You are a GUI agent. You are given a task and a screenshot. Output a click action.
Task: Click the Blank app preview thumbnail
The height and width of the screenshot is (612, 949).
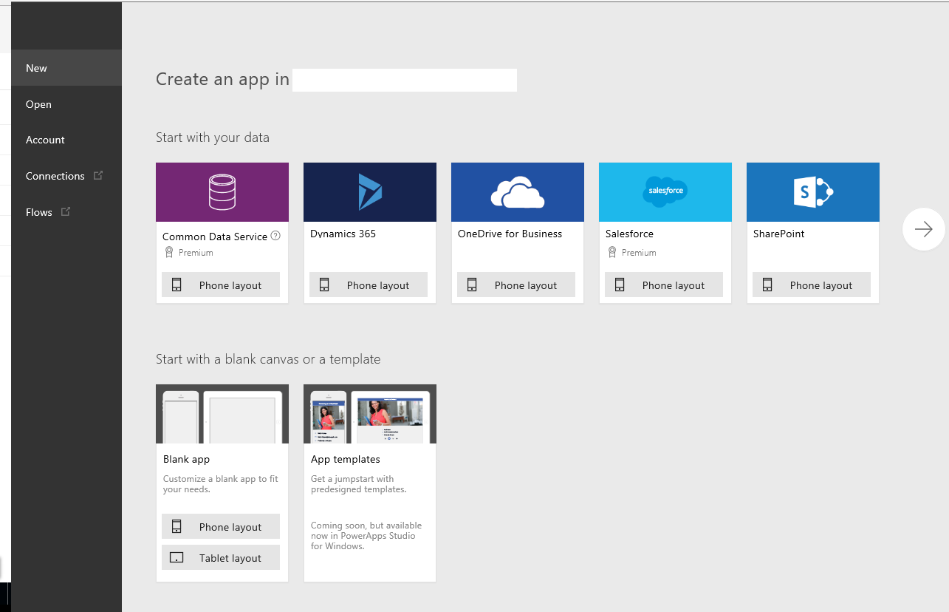coord(222,413)
